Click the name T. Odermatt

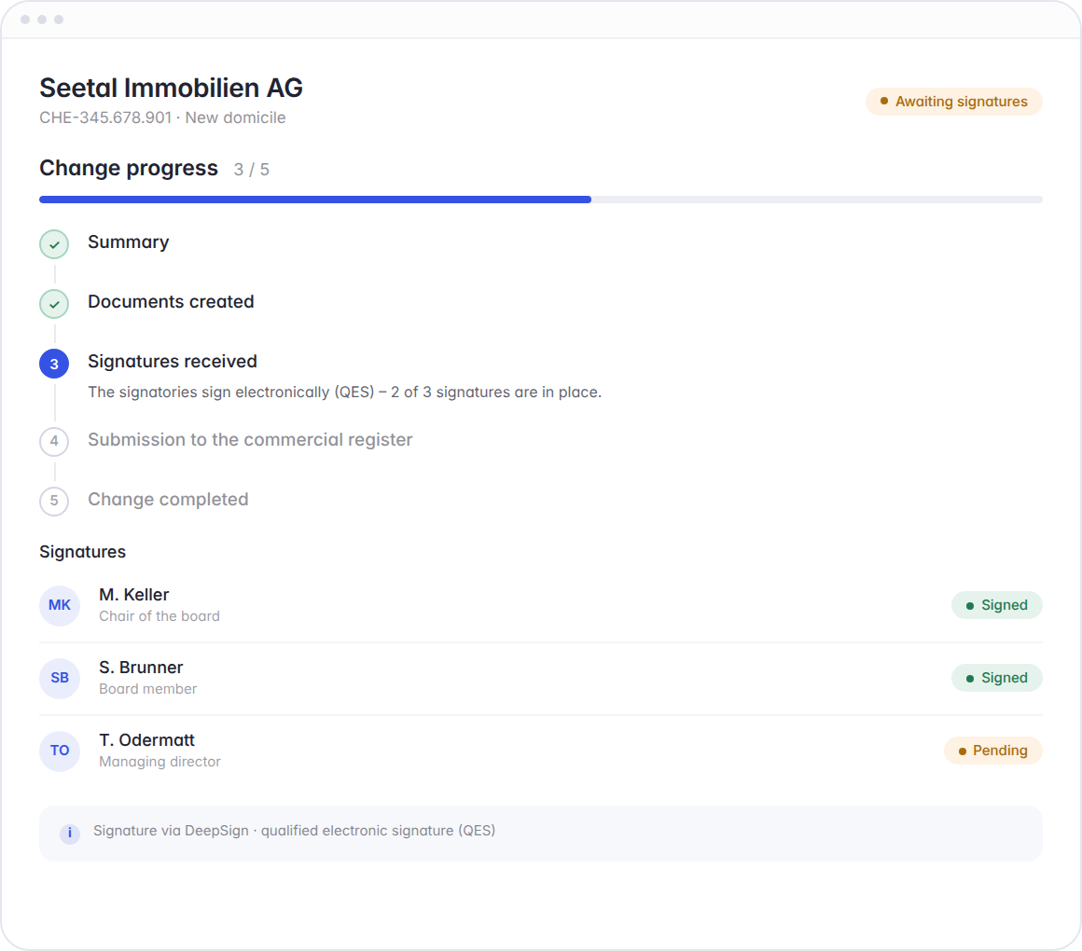(147, 740)
